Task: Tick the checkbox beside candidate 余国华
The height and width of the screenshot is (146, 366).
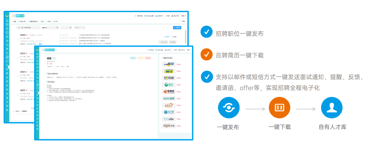Action: pyautogui.click(x=18, y=76)
